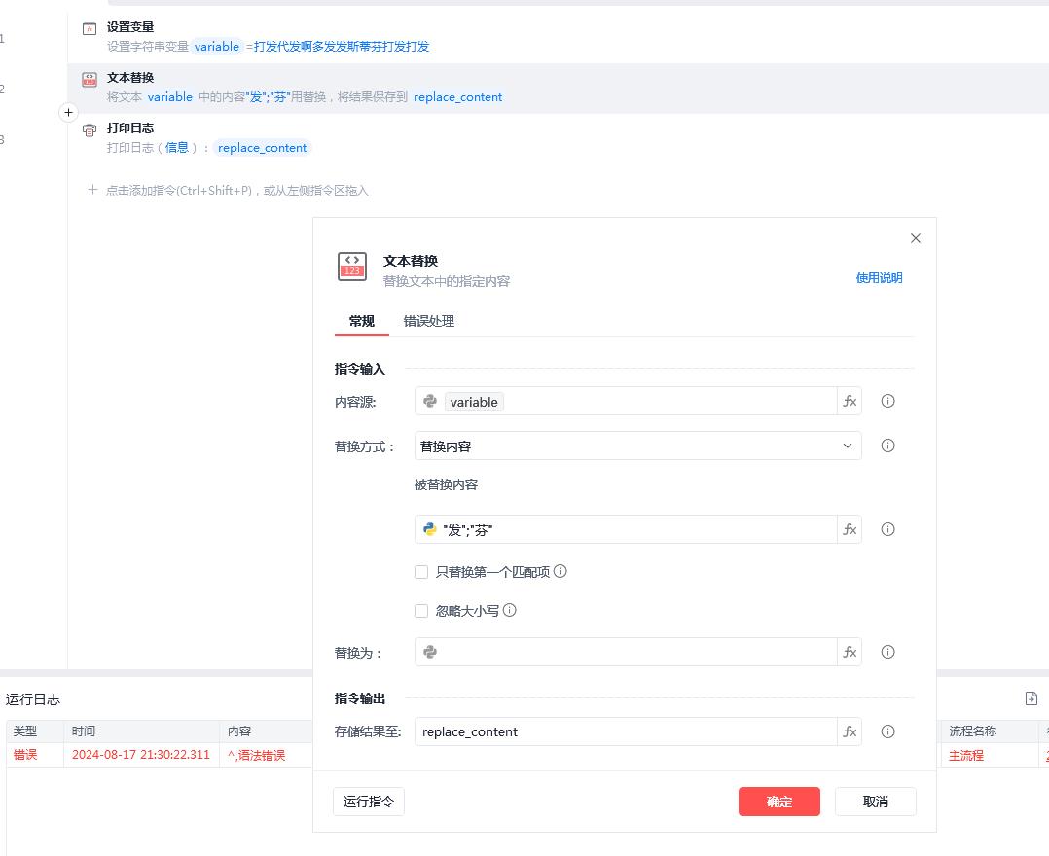Click the fx button for 替换为 field
Screen dimensions: 1049x856
pos(849,652)
